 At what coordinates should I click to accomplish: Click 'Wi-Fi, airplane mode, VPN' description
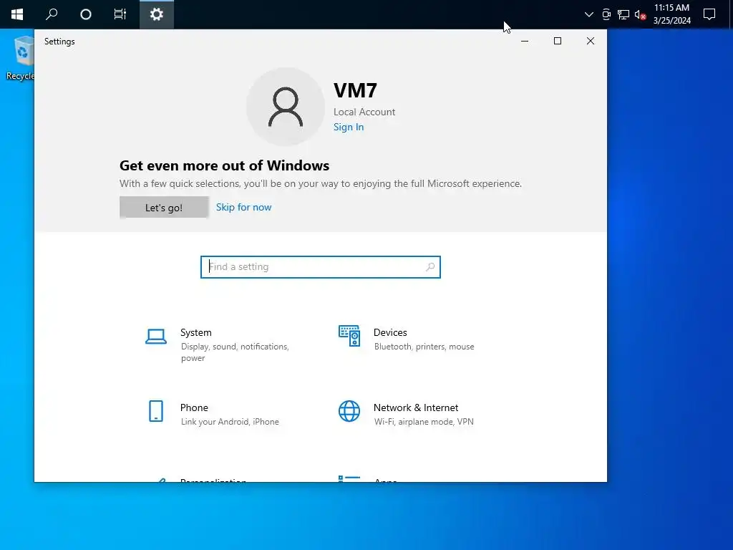point(424,422)
